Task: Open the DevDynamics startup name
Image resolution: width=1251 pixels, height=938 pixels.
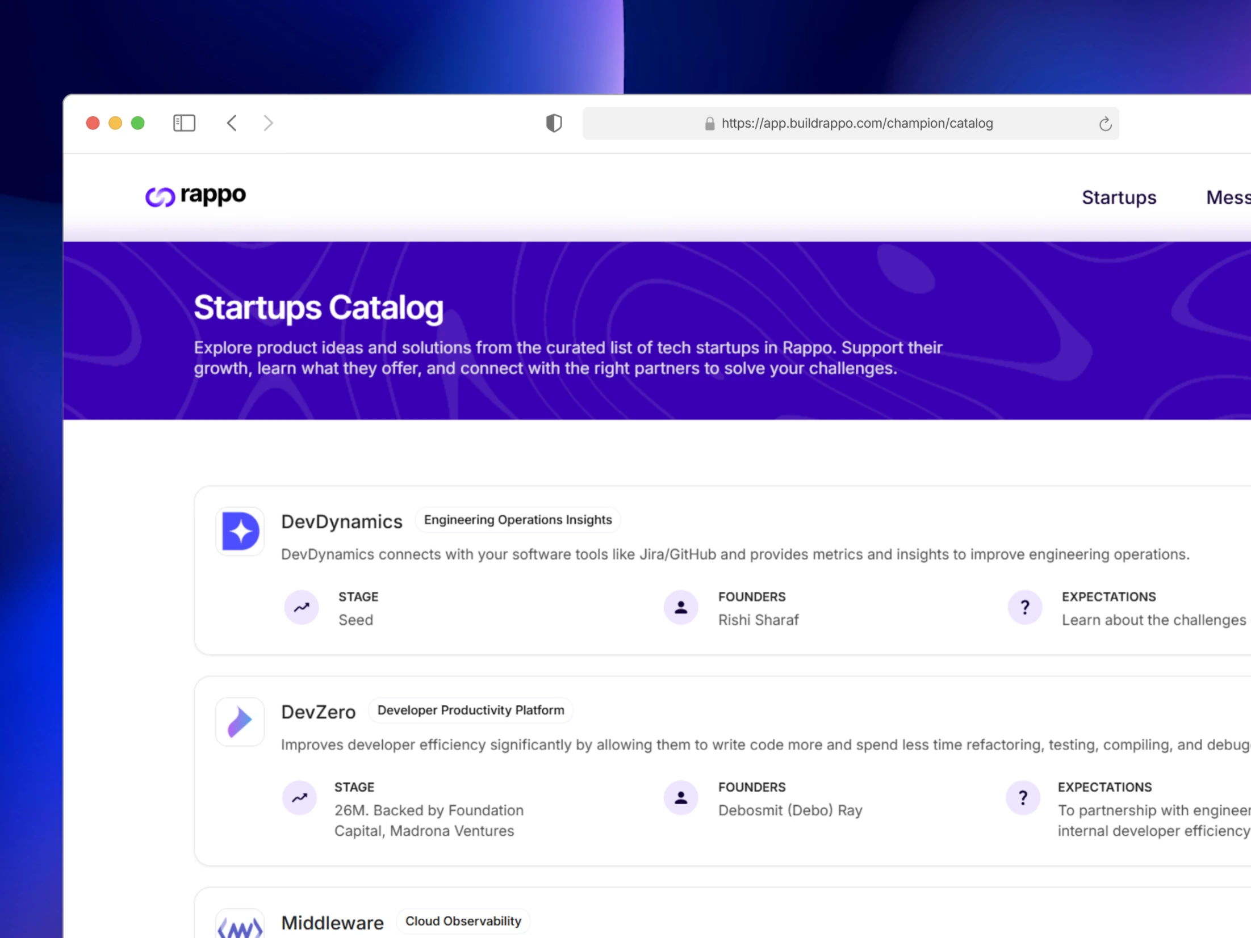Action: (x=342, y=521)
